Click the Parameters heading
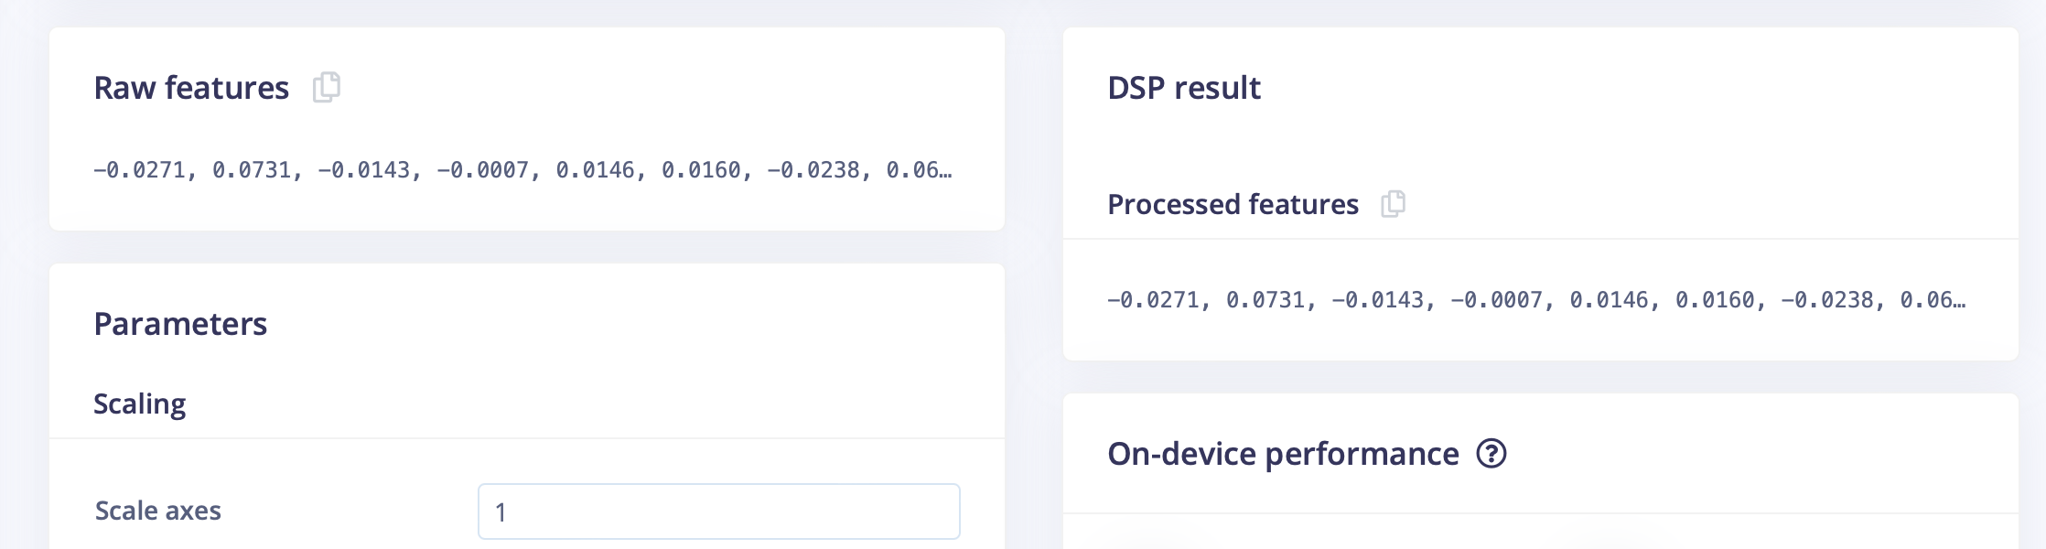Viewport: 2046px width, 549px height. click(180, 324)
